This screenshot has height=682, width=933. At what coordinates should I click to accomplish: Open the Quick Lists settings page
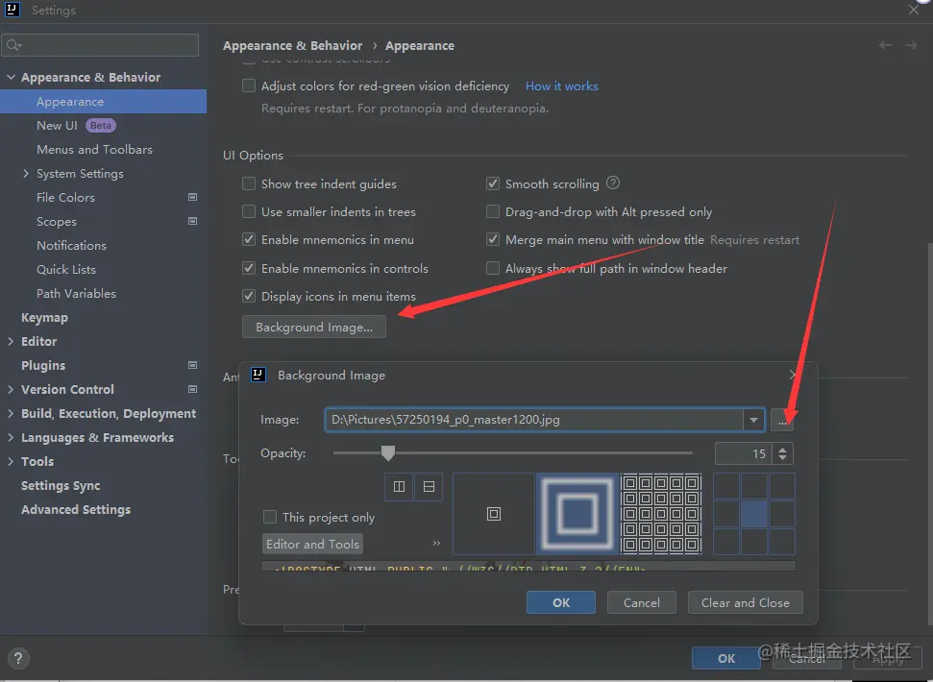(66, 269)
